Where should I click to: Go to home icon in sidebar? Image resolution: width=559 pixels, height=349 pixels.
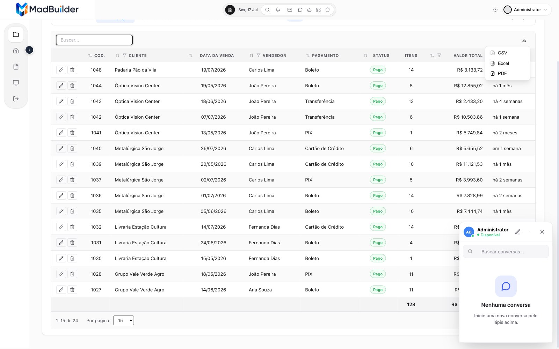[x=16, y=51]
